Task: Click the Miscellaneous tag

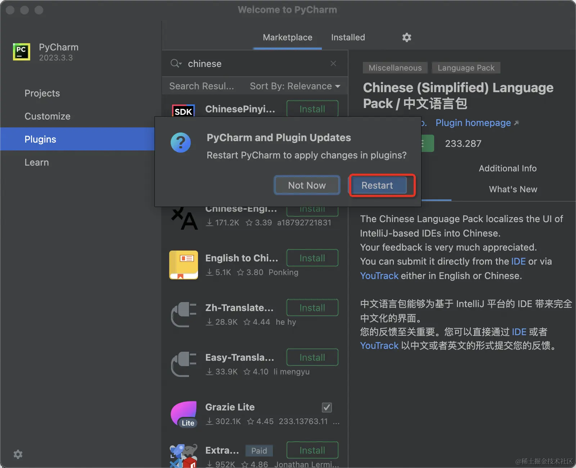Action: (x=395, y=68)
